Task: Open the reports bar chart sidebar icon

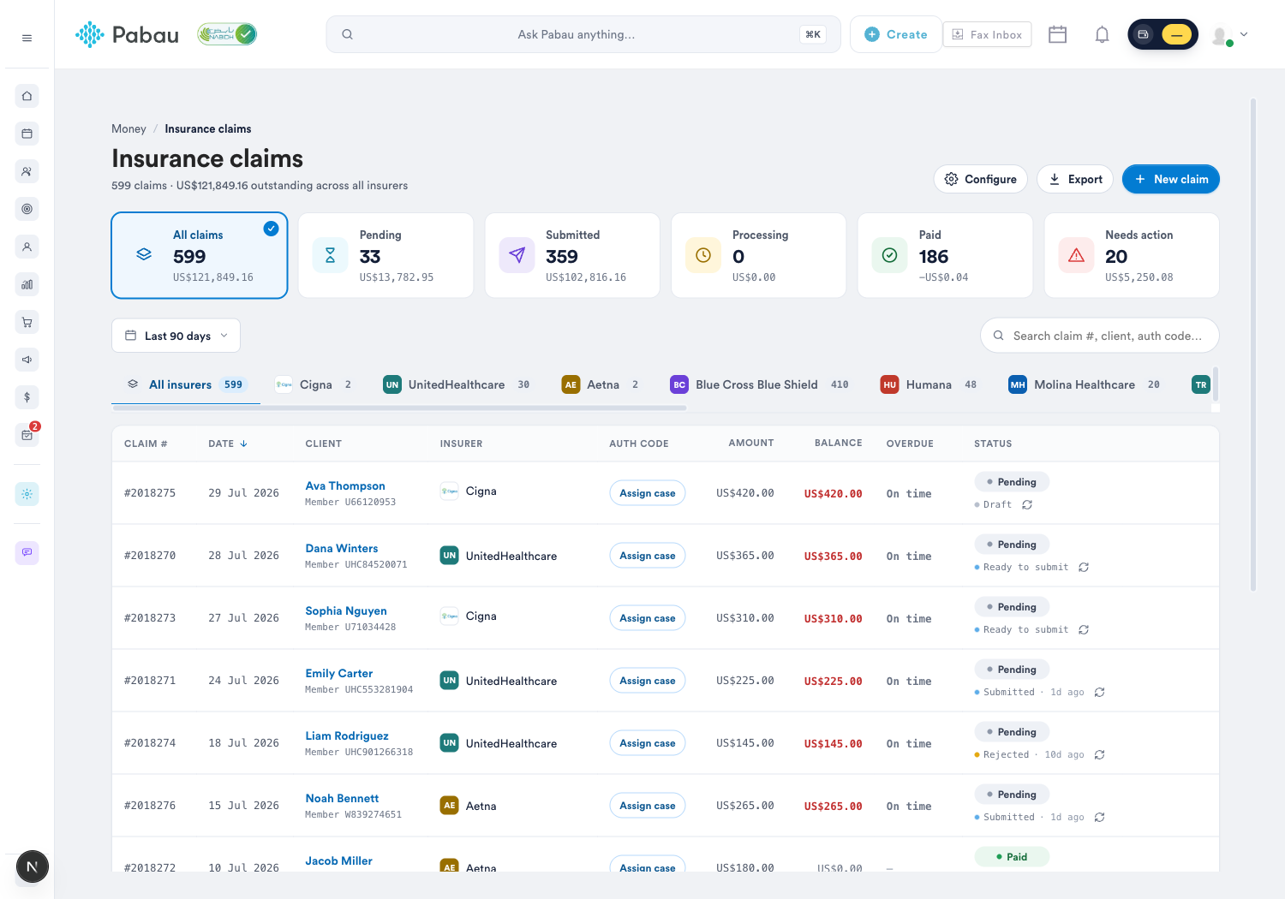Action: coord(27,284)
